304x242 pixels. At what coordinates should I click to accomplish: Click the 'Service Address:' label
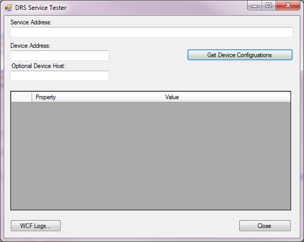(x=31, y=22)
